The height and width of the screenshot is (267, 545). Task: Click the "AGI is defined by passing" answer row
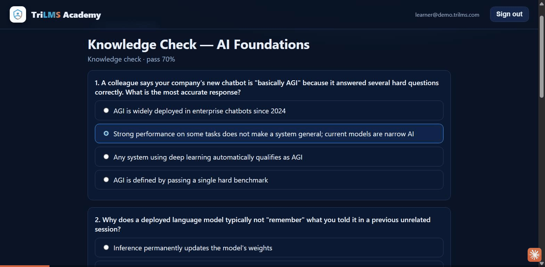[269, 180]
